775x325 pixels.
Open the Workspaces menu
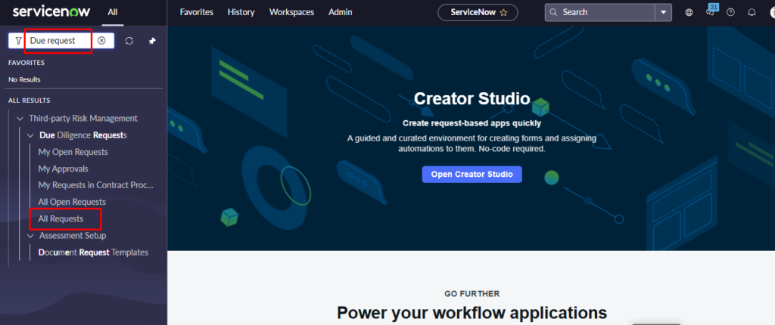(291, 12)
